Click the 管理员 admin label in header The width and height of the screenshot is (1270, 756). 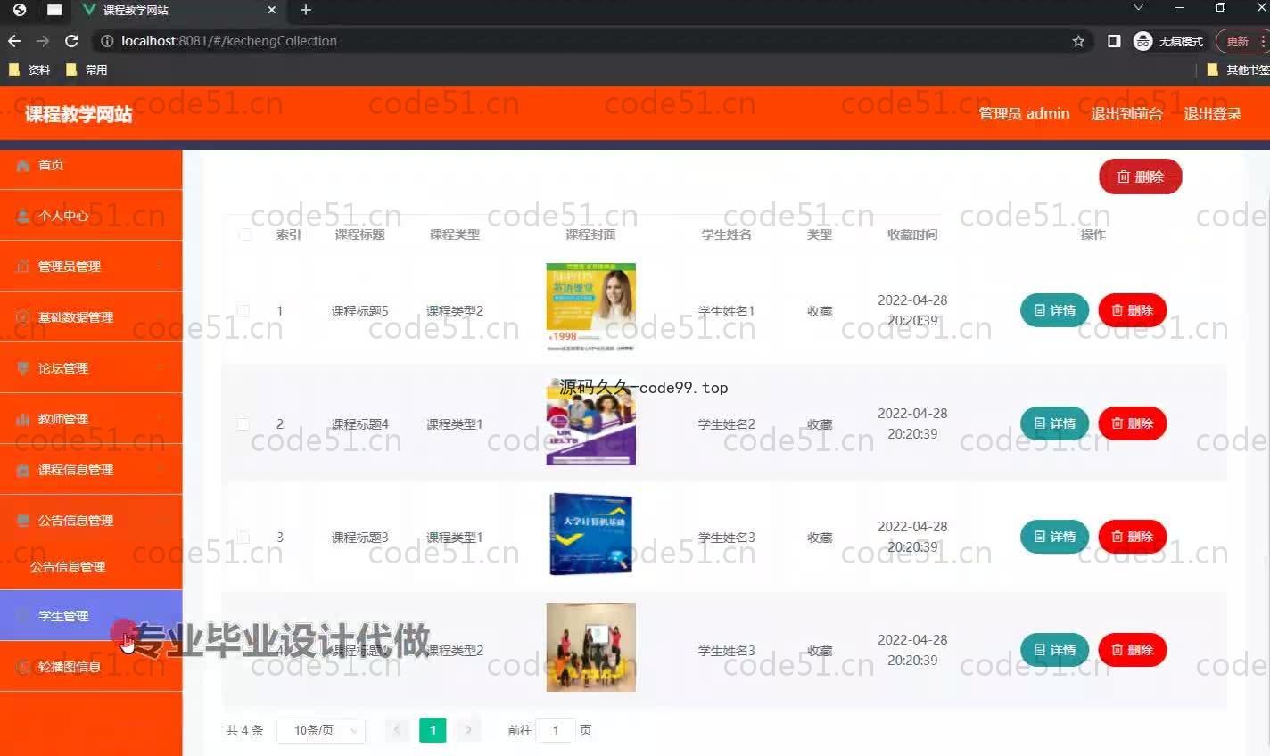click(x=1024, y=113)
